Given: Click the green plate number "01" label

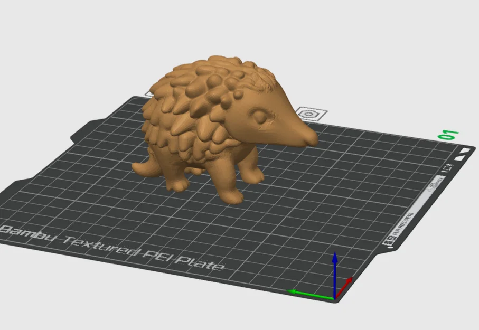Looking at the screenshot, I should pyautogui.click(x=447, y=133).
